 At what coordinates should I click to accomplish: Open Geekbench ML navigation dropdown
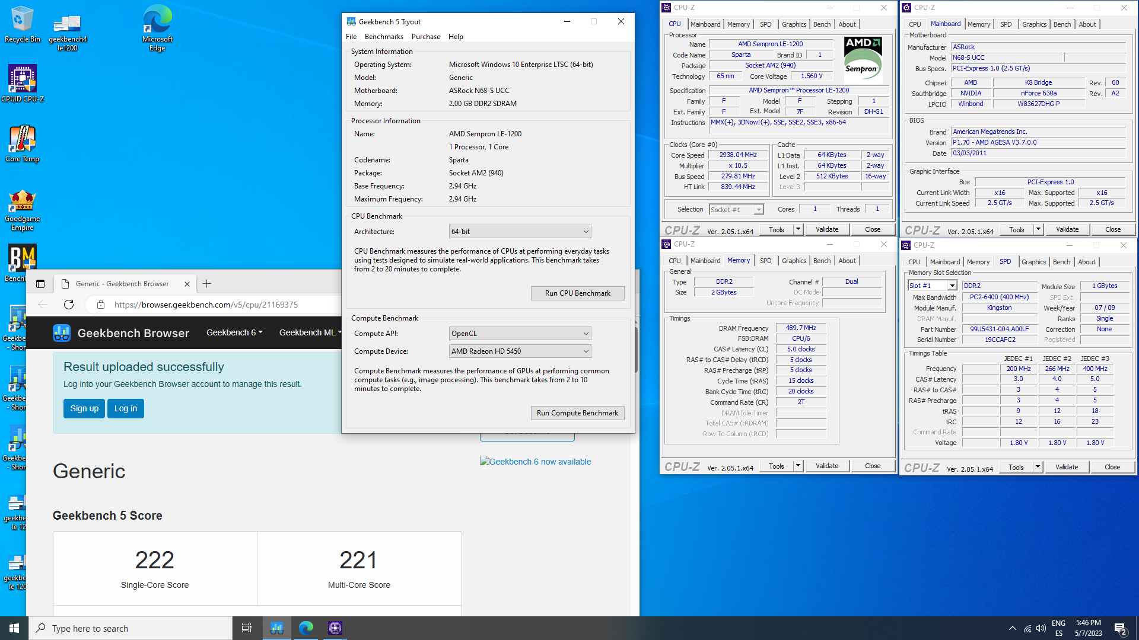point(310,333)
